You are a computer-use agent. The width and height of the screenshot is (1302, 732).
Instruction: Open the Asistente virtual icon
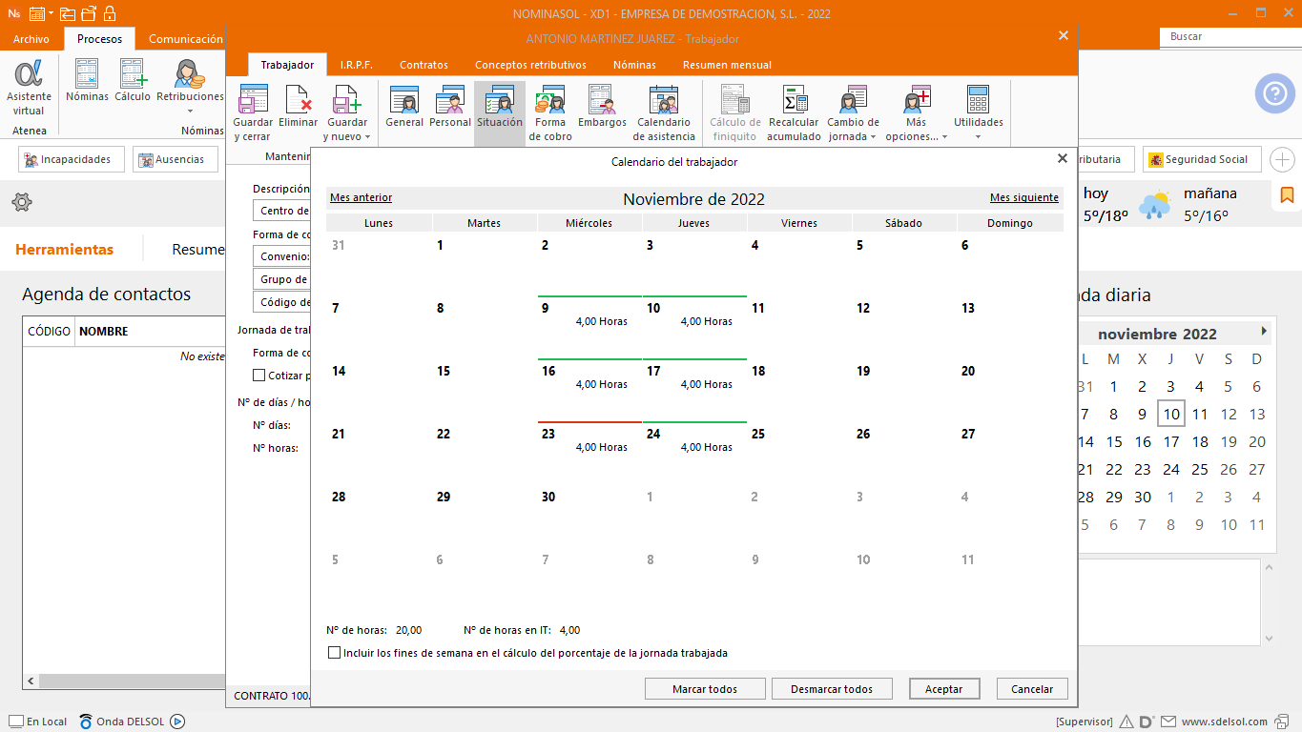tap(29, 76)
